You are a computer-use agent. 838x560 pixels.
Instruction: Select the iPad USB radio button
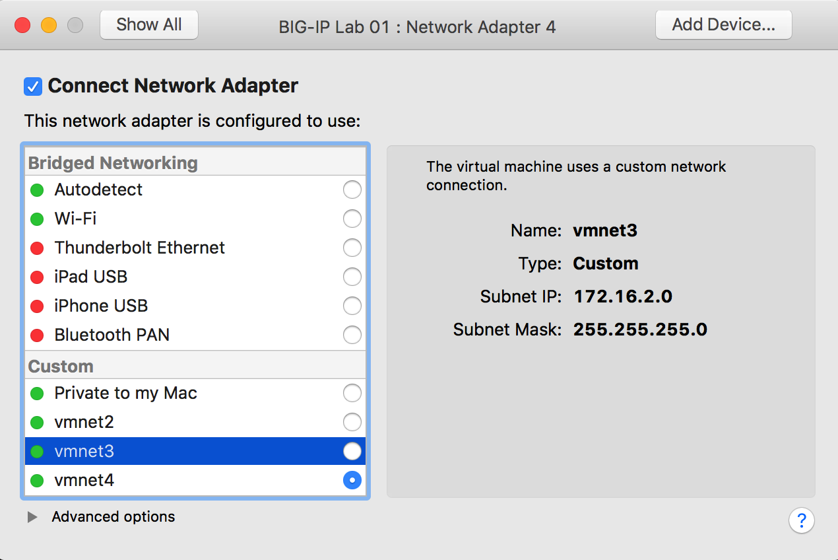tap(352, 277)
